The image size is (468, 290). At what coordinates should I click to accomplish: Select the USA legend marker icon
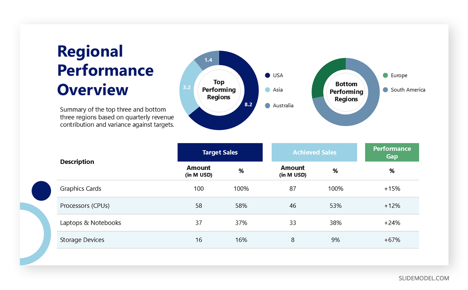coord(268,75)
